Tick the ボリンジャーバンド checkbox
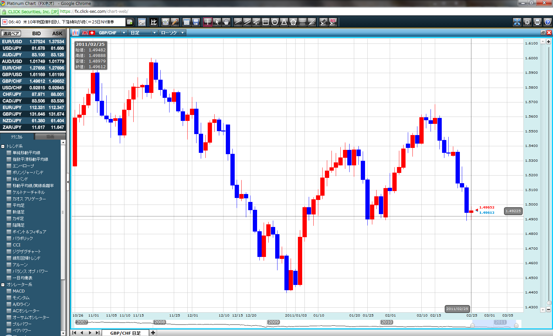 [9, 173]
